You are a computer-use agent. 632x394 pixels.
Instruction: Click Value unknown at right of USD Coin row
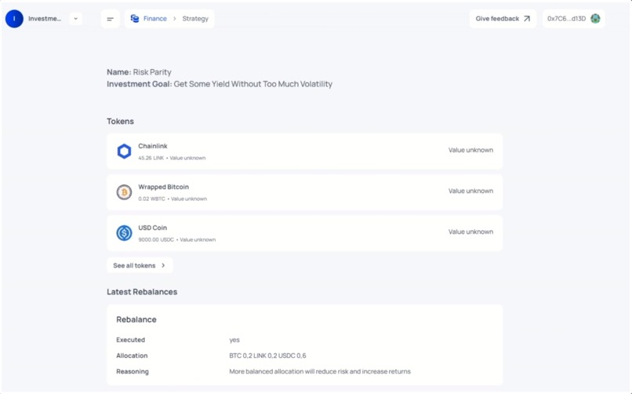470,232
